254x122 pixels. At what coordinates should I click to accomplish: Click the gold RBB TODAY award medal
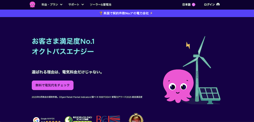tap(136, 117)
